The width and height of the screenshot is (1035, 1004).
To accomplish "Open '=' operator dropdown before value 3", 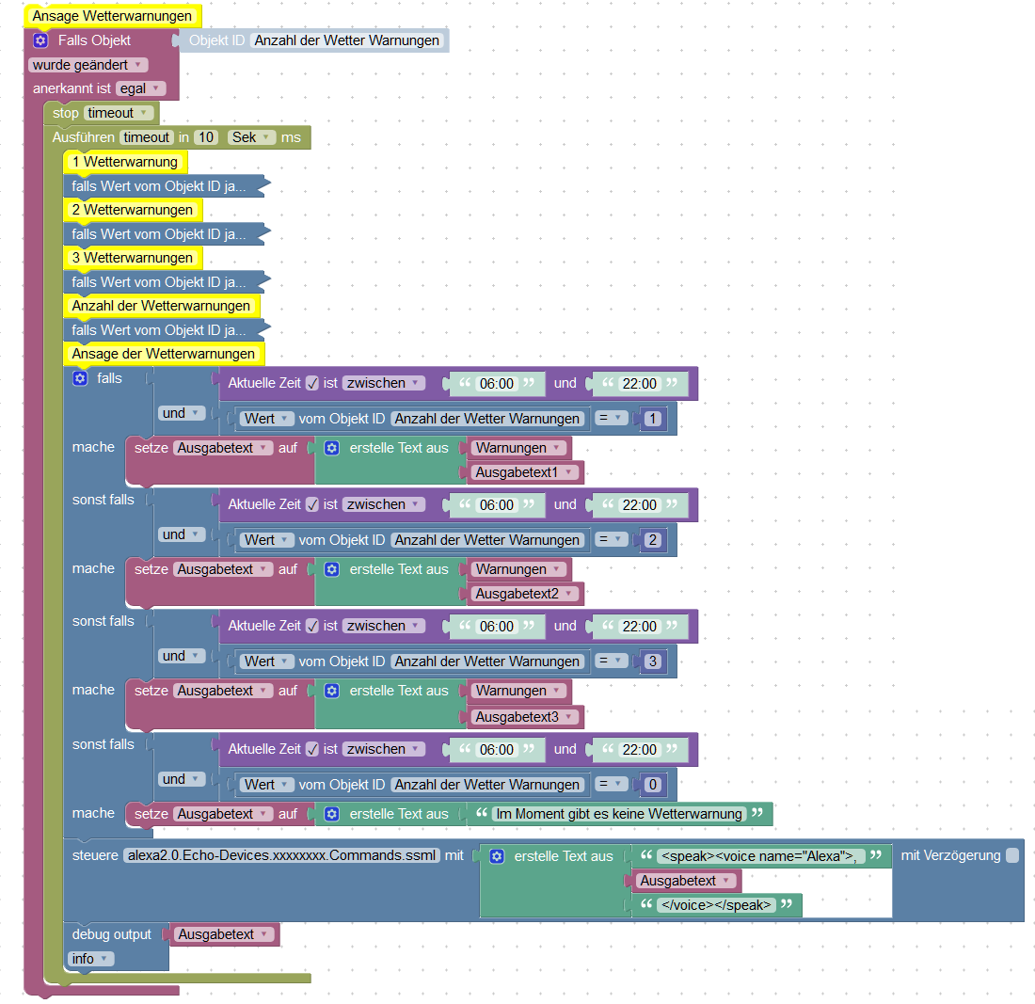I will [x=612, y=661].
